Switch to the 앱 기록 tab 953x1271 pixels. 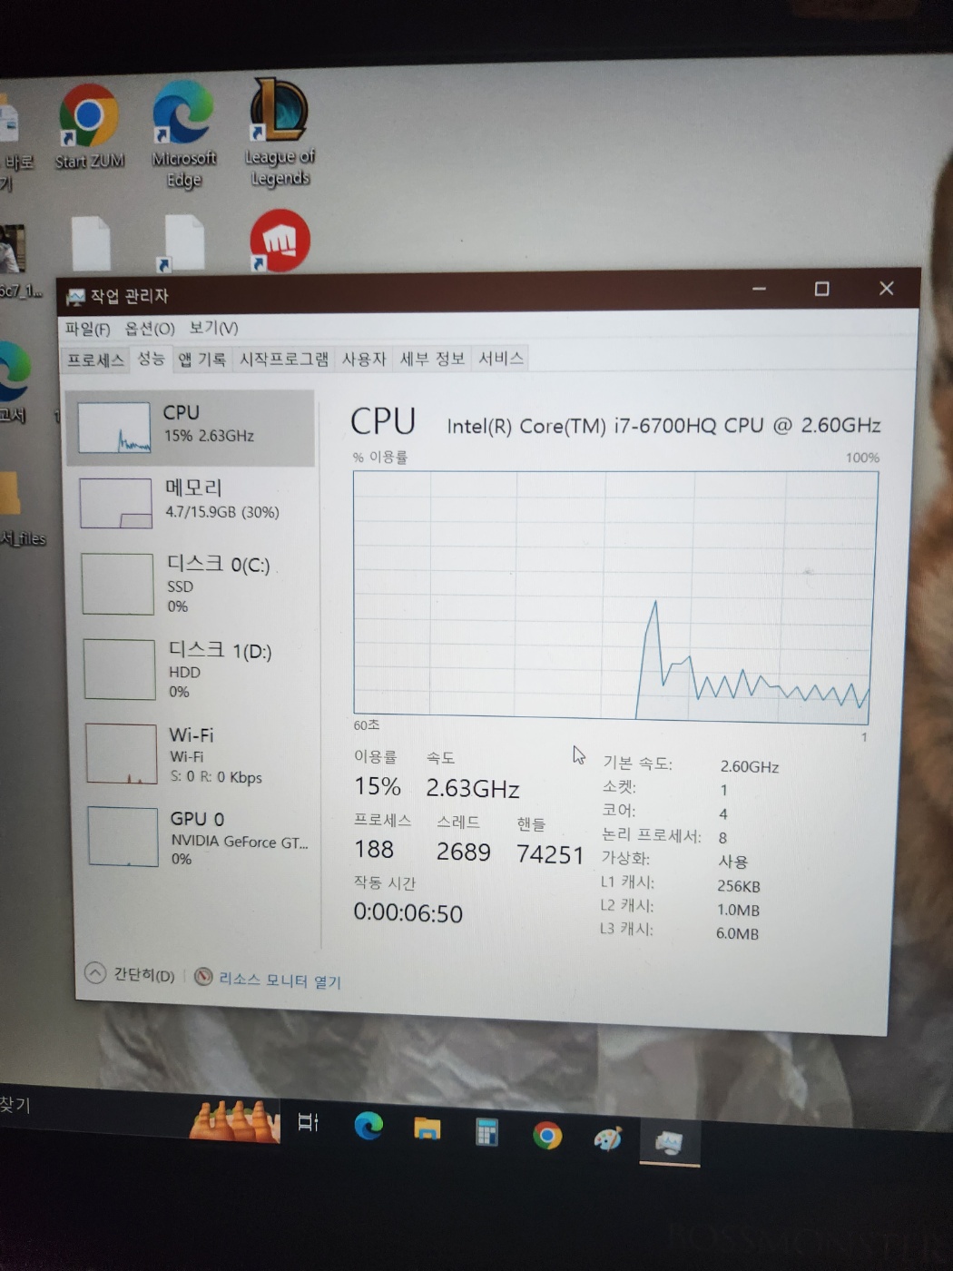click(201, 360)
